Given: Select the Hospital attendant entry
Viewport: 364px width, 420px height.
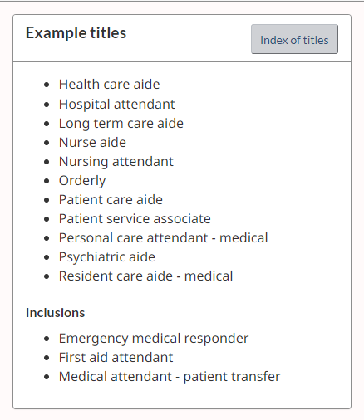Looking at the screenshot, I should point(116,105).
